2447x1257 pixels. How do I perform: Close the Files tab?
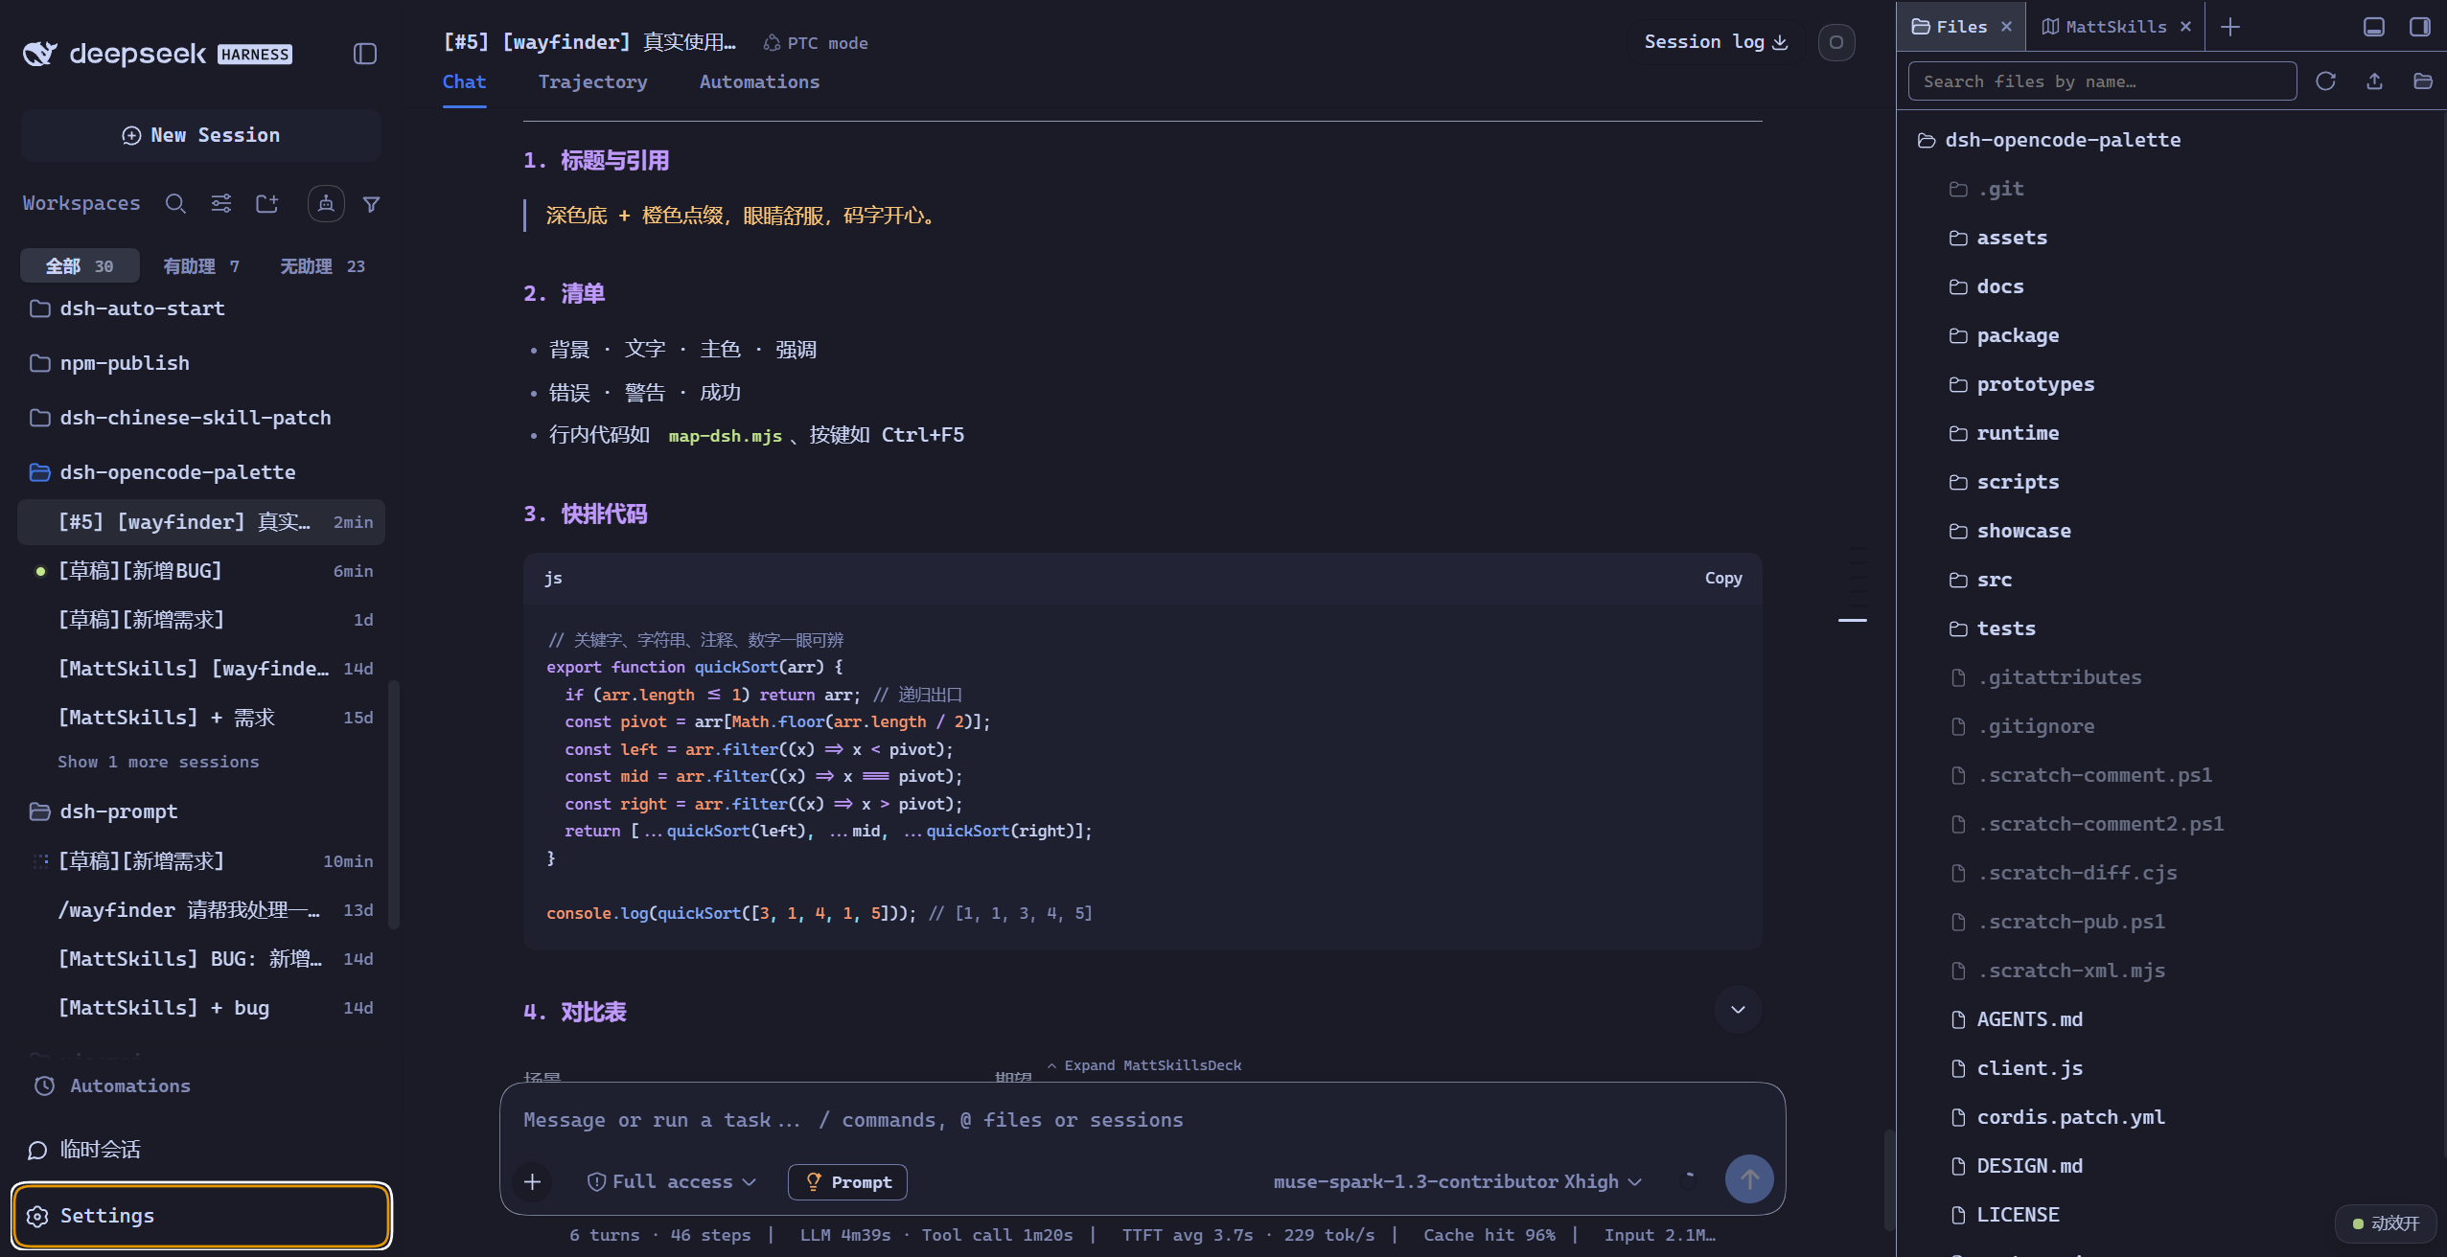click(x=2006, y=27)
